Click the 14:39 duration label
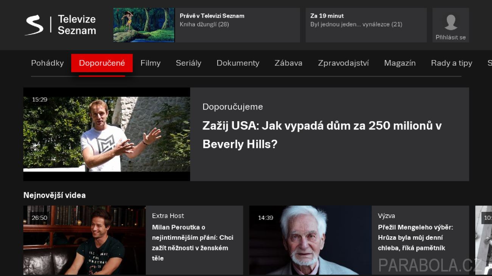The width and height of the screenshot is (492, 276). (x=265, y=218)
